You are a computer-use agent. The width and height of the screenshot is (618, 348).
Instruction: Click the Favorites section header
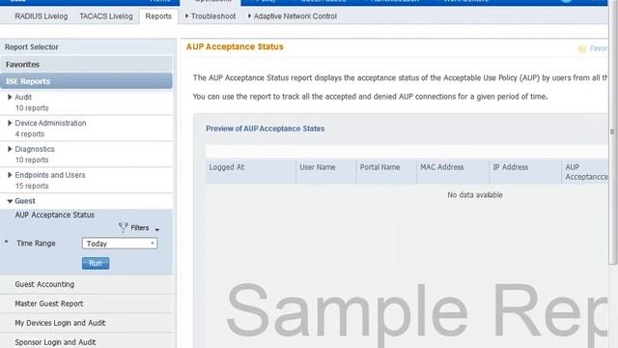click(86, 65)
